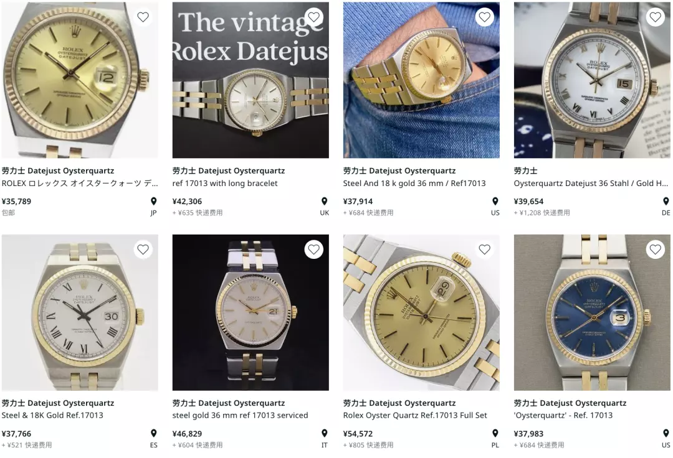This screenshot has width=673, height=458.
Task: Open 'Steel & 18K Gold Ref.17013' listing title
Action: [52, 415]
